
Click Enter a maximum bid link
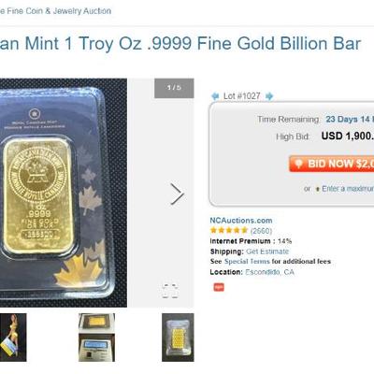tap(348, 189)
